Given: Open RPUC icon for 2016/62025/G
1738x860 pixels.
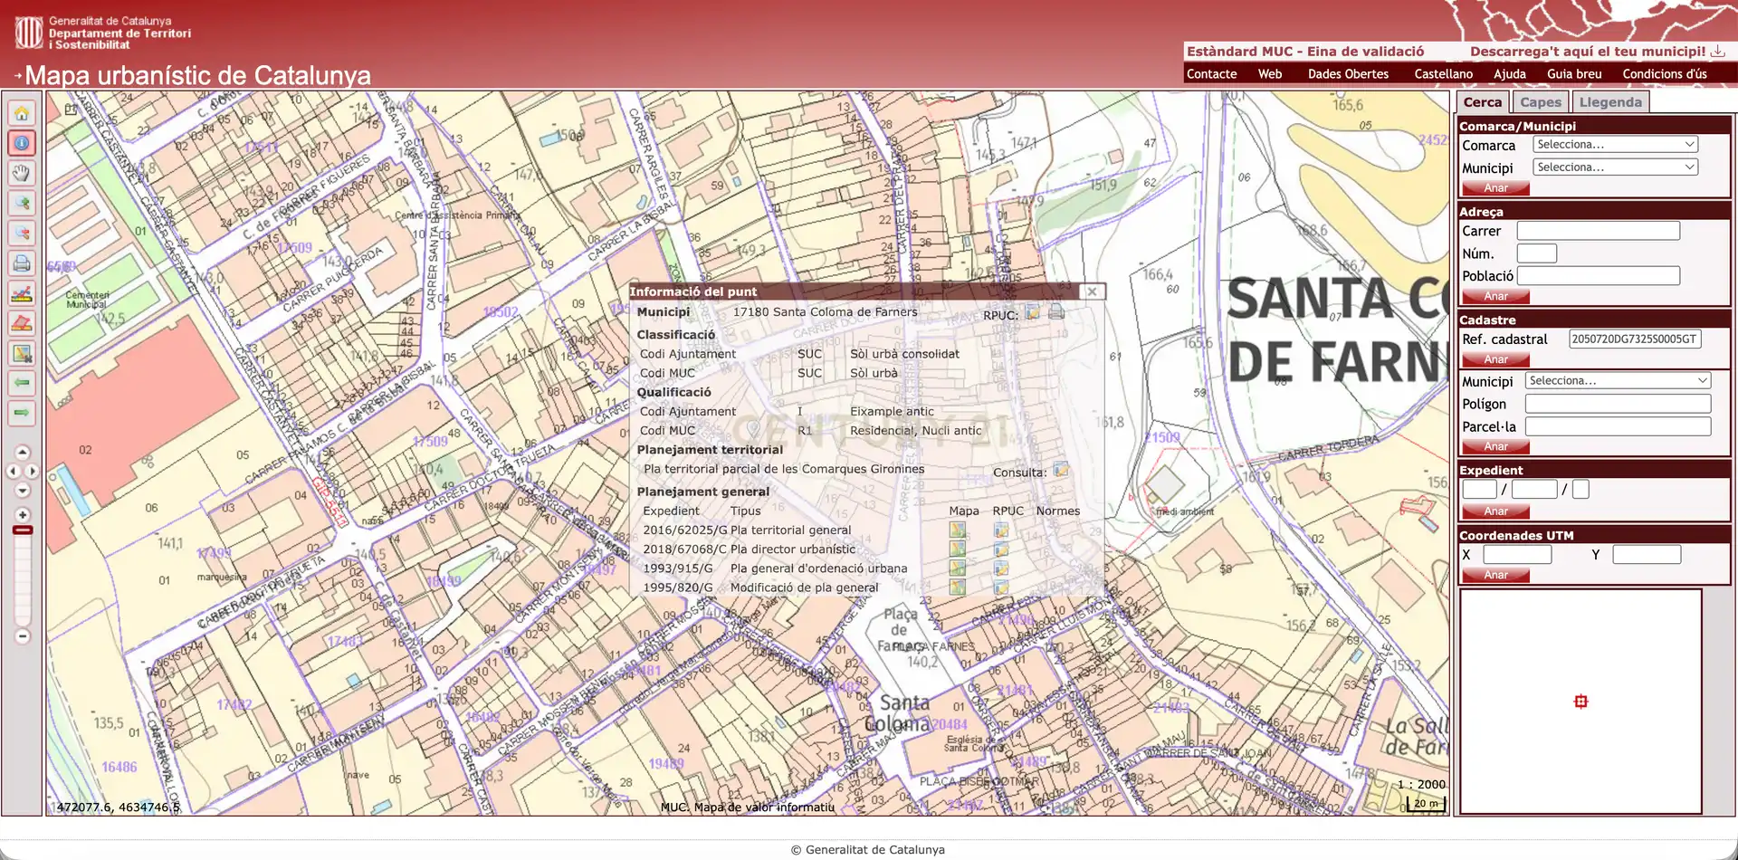Looking at the screenshot, I should tap(1001, 530).
